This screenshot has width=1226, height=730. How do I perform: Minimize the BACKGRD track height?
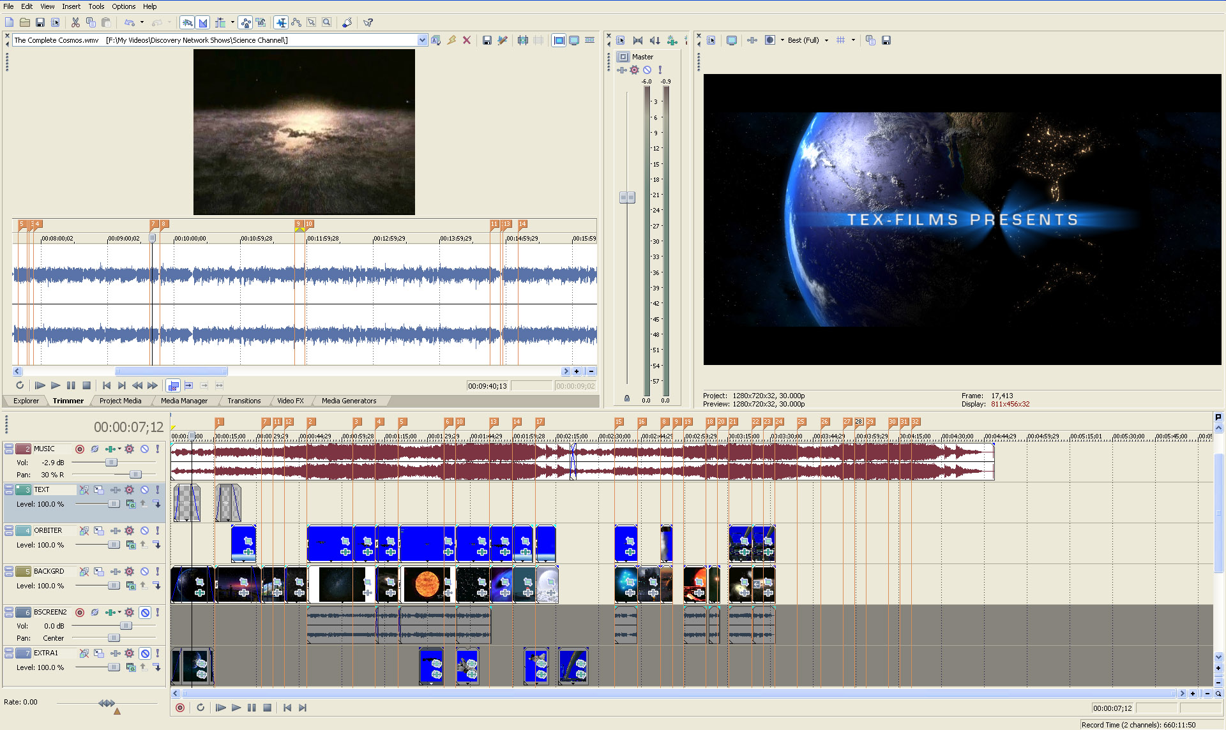point(9,569)
